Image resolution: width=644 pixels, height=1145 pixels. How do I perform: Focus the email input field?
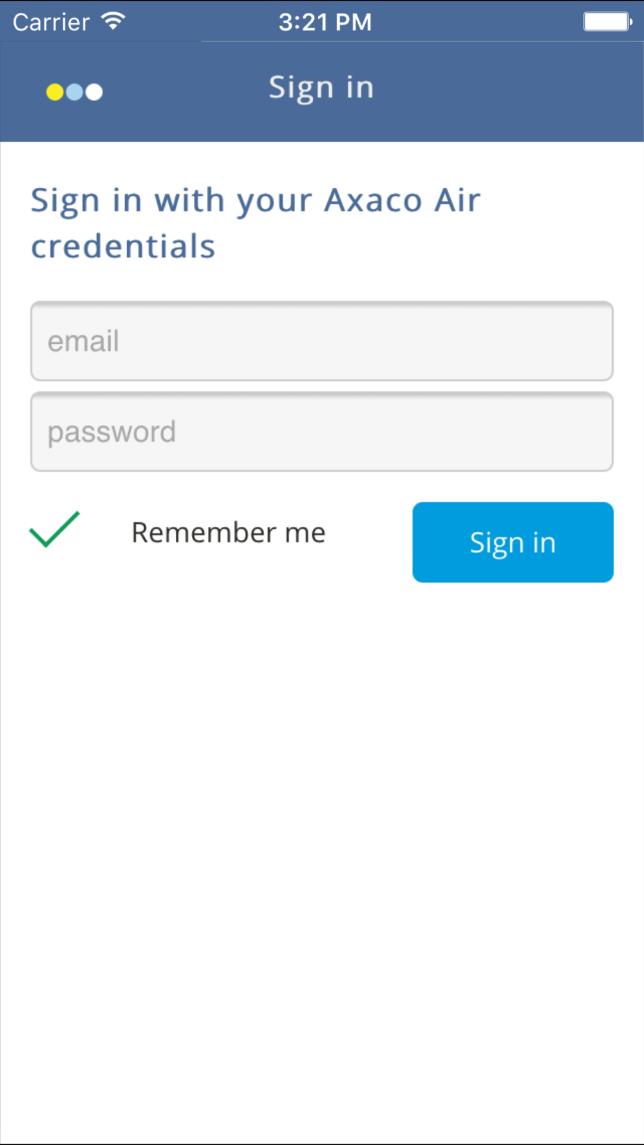point(322,341)
